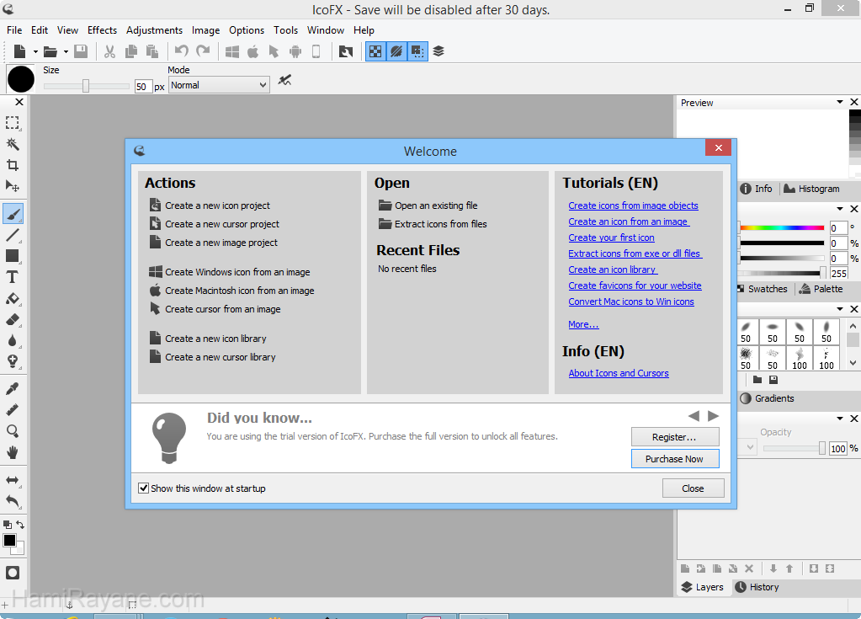
Task: Expand the Open file dropdown arrow
Action: (66, 52)
